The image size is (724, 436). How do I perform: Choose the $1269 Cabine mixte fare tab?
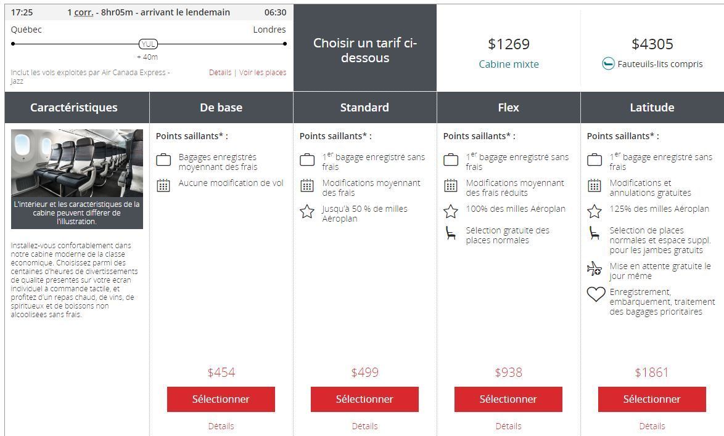pyautogui.click(x=508, y=47)
